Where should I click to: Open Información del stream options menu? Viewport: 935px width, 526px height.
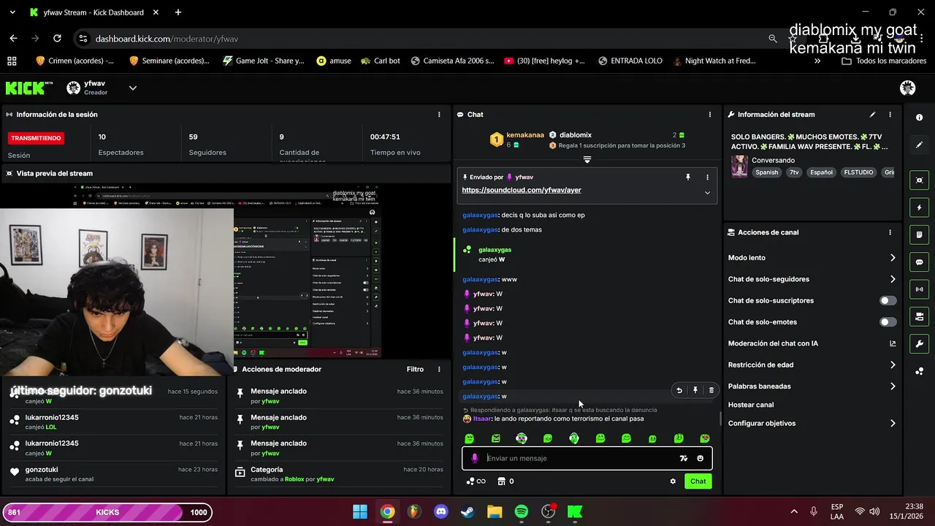tap(890, 115)
